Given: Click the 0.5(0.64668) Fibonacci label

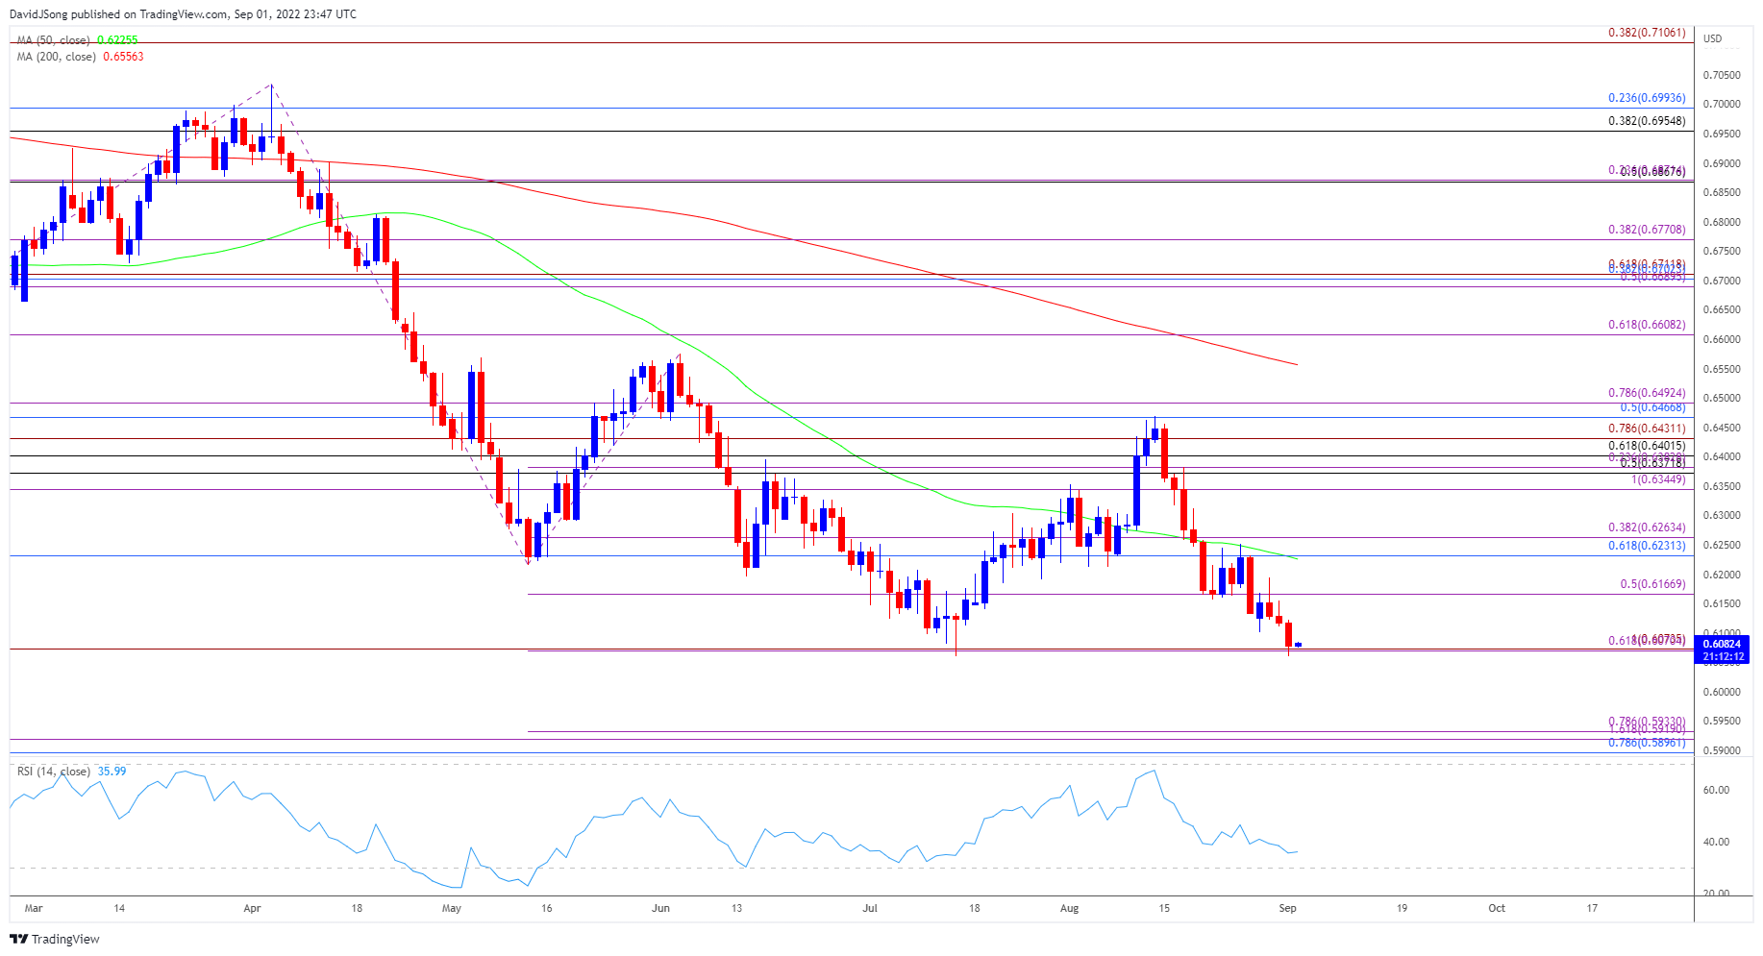Looking at the screenshot, I should (x=1652, y=407).
